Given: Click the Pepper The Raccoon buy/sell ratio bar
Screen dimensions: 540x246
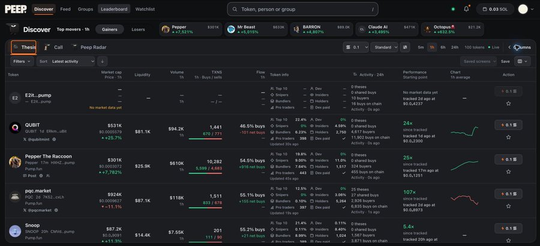Looking at the screenshot, I should [x=205, y=173].
